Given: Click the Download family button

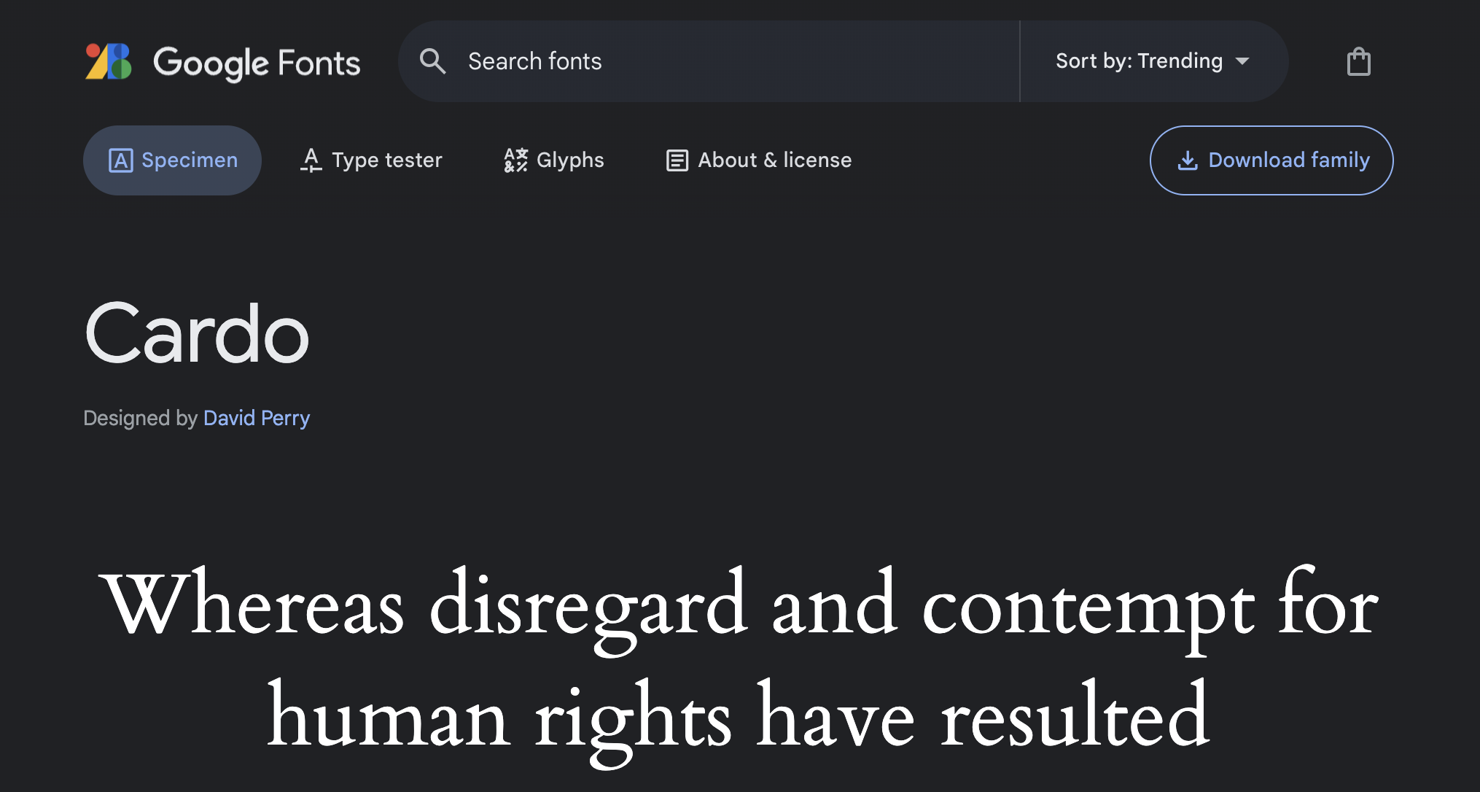Looking at the screenshot, I should [x=1271, y=160].
